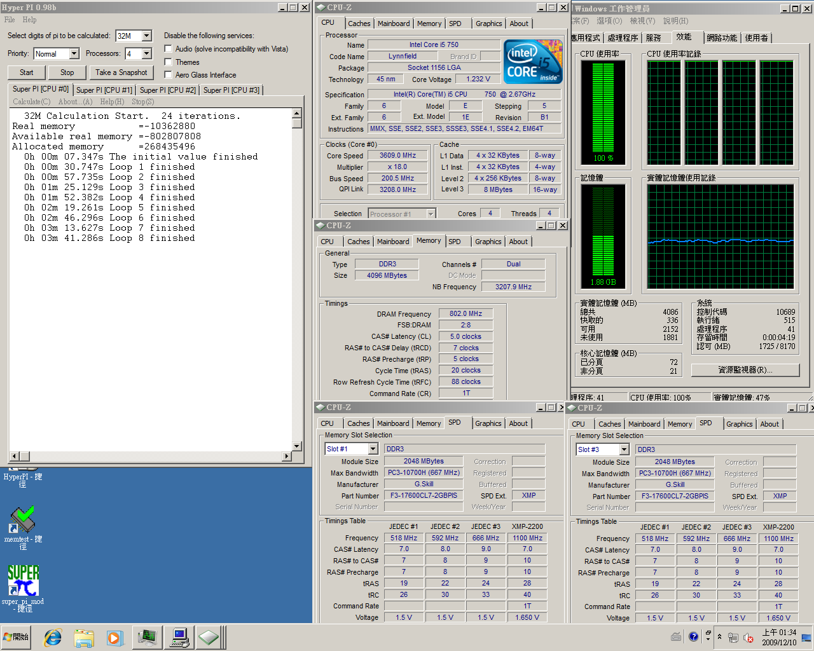Open the Start menu button labeled 開始

[17, 637]
